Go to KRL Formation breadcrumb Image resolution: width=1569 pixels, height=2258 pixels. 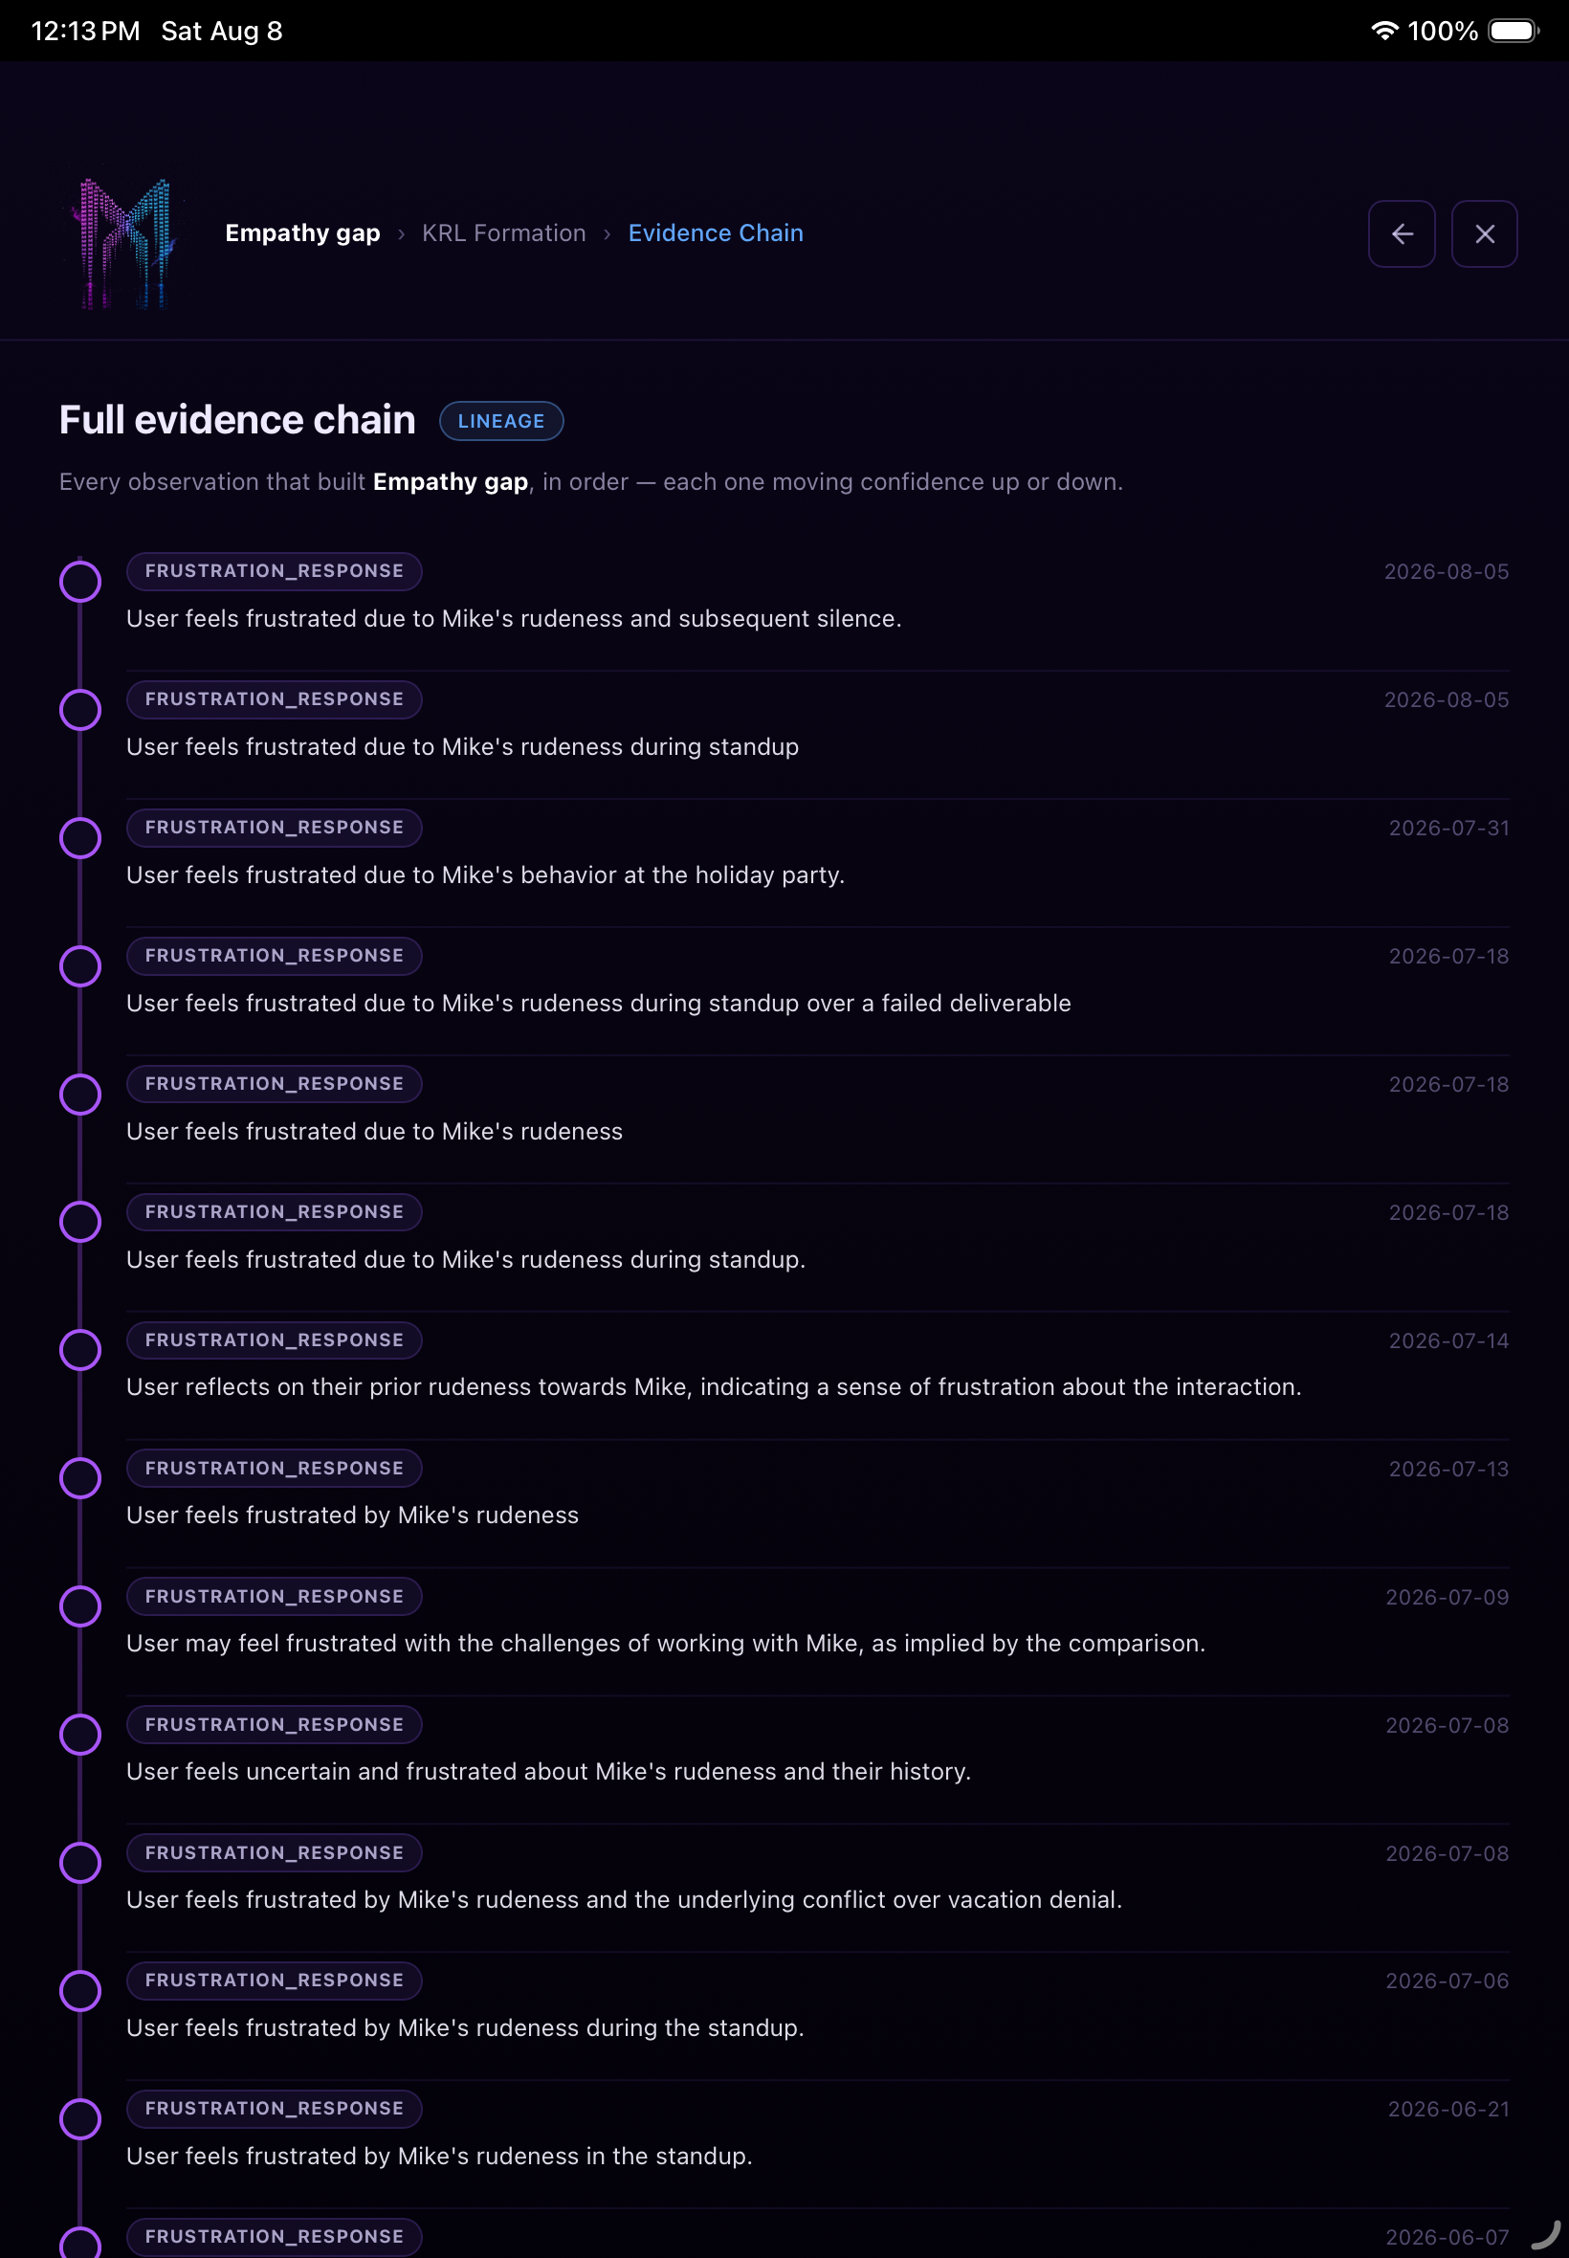[x=503, y=233]
